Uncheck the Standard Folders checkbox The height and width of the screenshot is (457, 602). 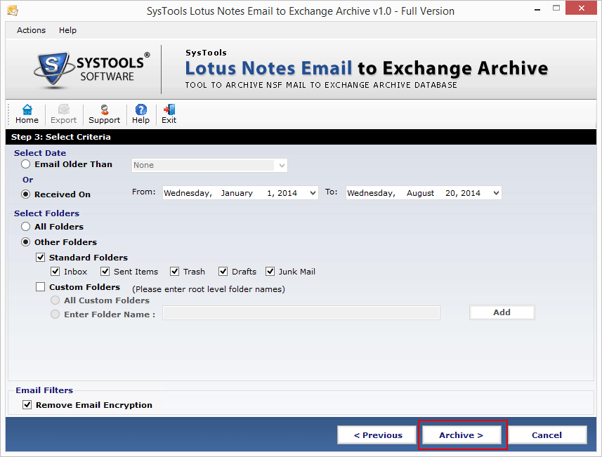(x=40, y=257)
